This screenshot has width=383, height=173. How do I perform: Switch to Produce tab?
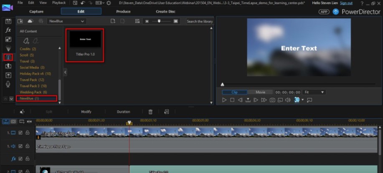[x=123, y=11]
